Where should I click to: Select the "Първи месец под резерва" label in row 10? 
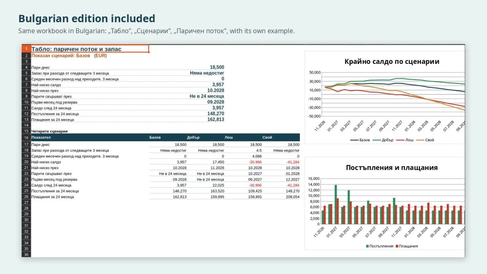(x=54, y=102)
